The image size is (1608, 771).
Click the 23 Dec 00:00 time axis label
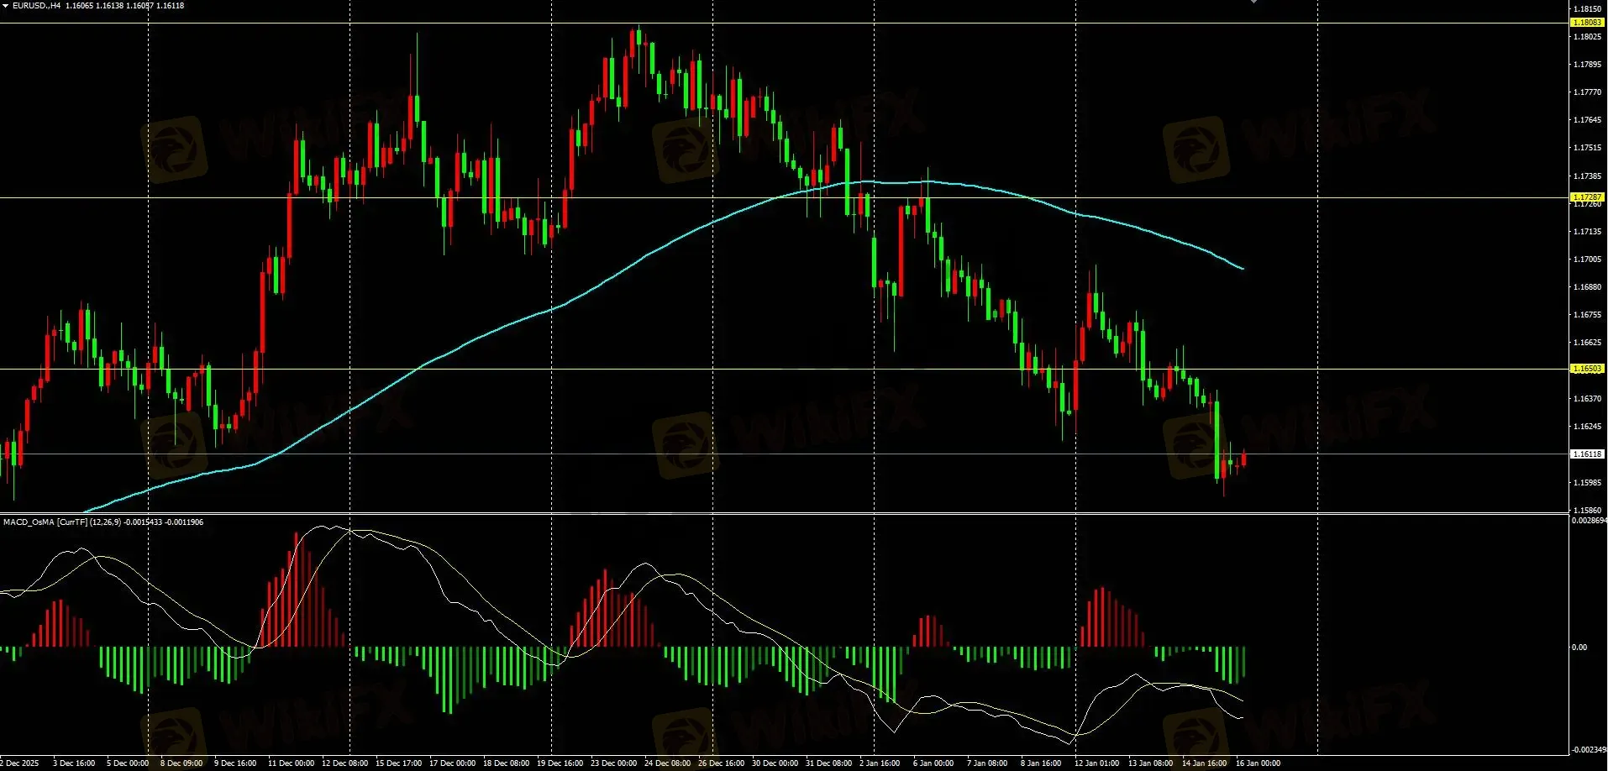pyautogui.click(x=613, y=763)
